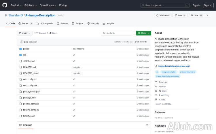
Task: Click the Notifications bell button
Action: tap(162, 15)
